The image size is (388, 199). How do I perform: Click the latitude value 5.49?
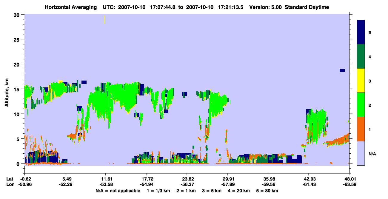coord(67,179)
